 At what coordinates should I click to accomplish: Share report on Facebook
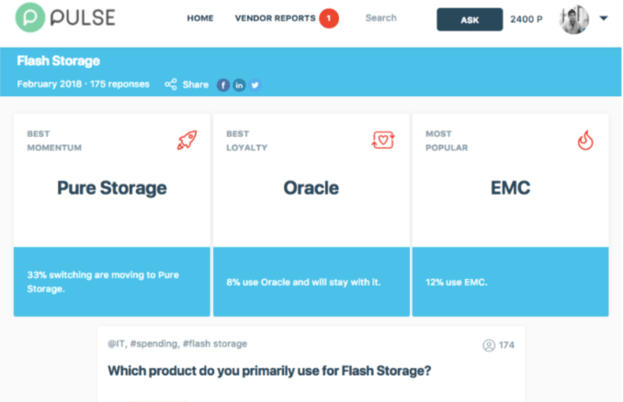tap(222, 84)
